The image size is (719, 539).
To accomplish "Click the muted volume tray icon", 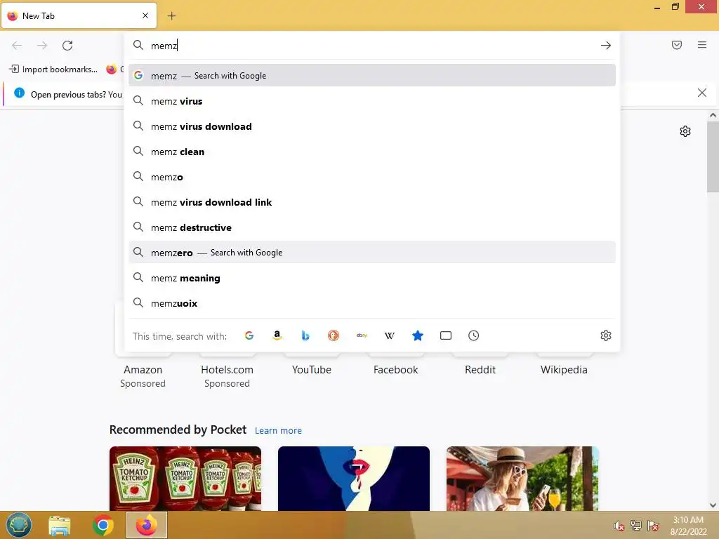I will 619,526.
